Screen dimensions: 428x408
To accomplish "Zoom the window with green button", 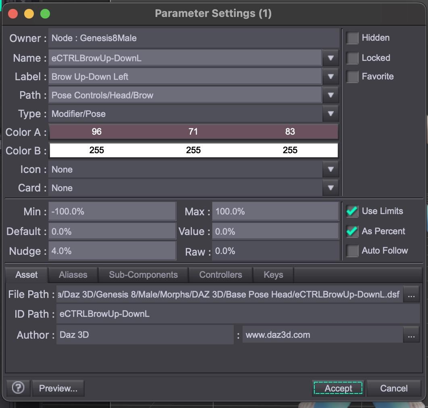I will click(45, 14).
